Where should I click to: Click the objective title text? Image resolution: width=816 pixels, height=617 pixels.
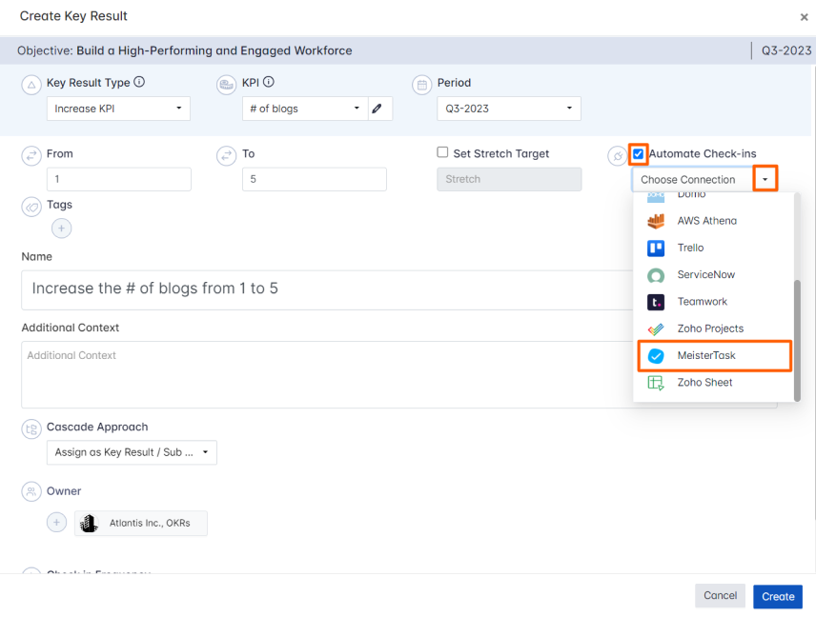[x=214, y=50]
